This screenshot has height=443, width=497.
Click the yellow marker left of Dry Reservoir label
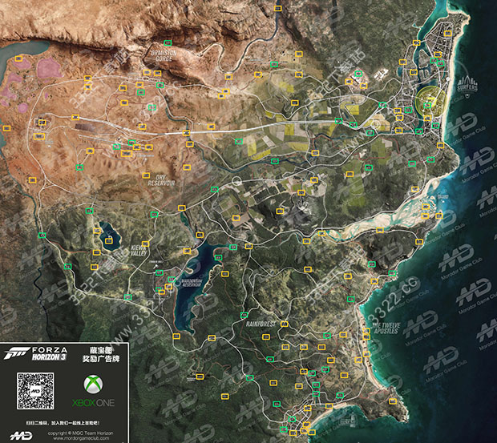point(146,175)
